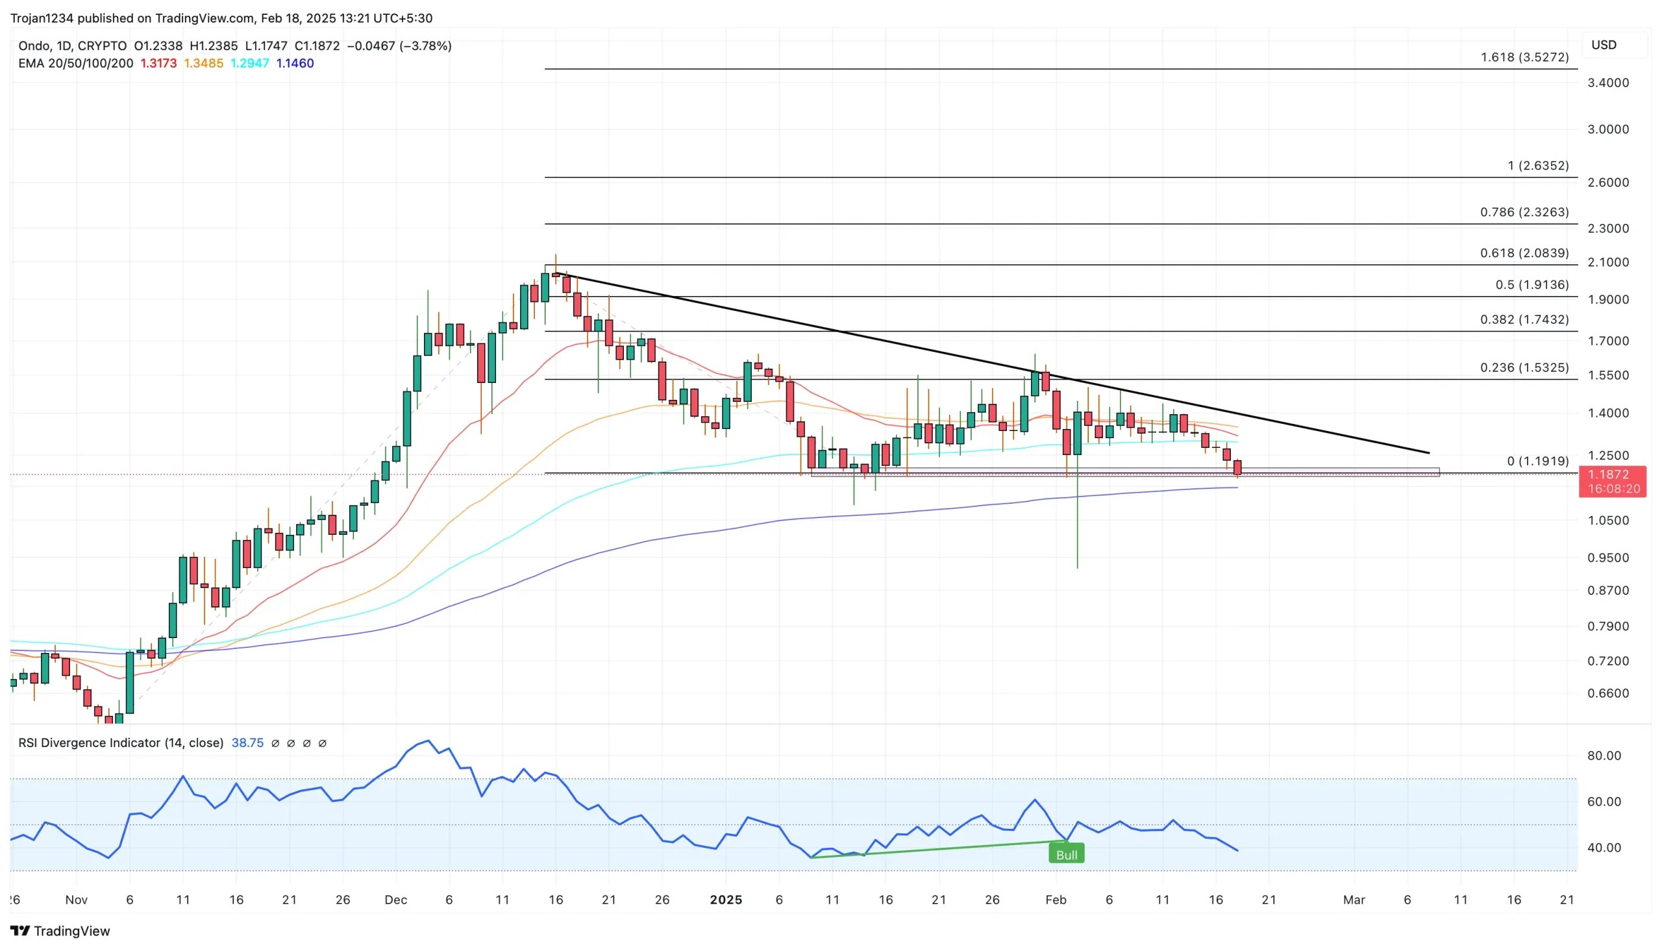1662x949 pixels.
Task: Select Feb on the time axis
Action: click(x=1056, y=900)
